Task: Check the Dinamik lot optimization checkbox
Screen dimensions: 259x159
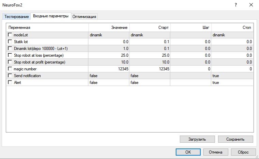Action: click(x=10, y=48)
